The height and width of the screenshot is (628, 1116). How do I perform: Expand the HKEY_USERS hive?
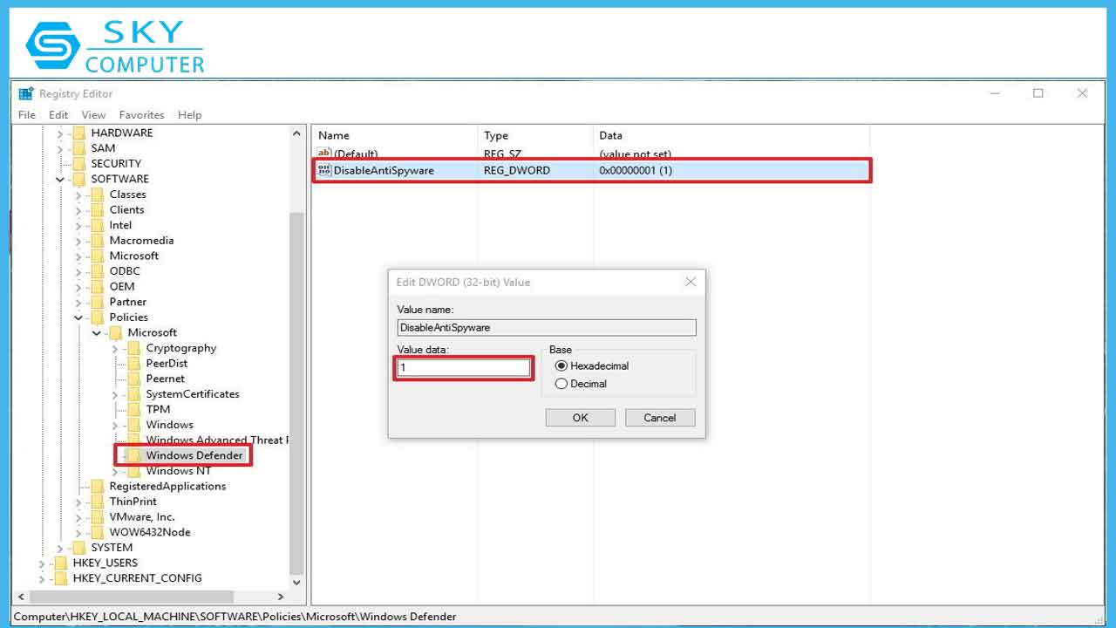pos(42,563)
